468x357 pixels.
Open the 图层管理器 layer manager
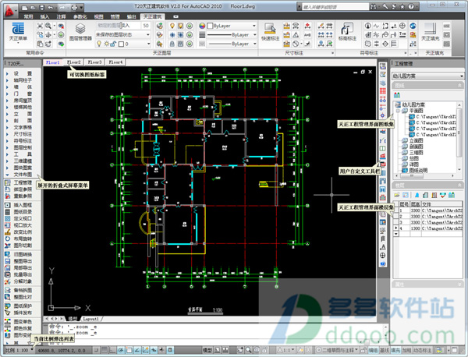click(80, 32)
